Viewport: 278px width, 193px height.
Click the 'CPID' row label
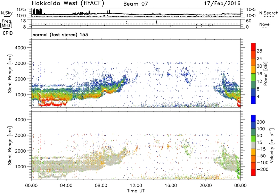coord(8,33)
